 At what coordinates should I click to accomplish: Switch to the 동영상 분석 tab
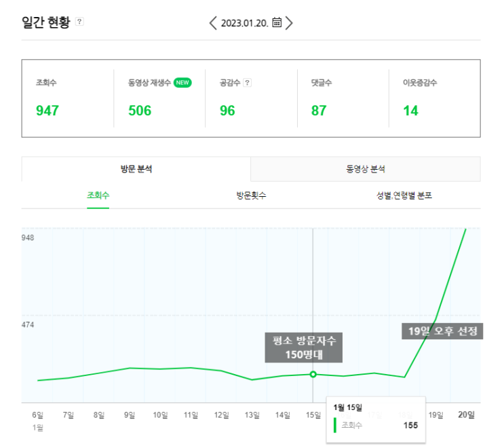(366, 169)
